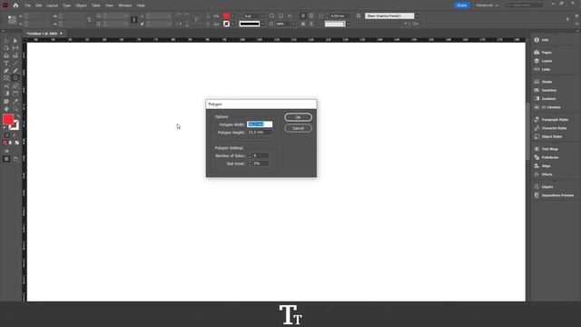Click the stroke swatch in toolbox
The image size is (581, 327).
click(15, 125)
